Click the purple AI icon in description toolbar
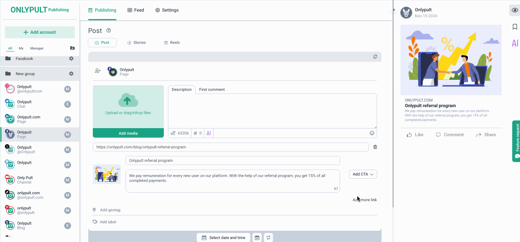The image size is (520, 242). click(209, 133)
